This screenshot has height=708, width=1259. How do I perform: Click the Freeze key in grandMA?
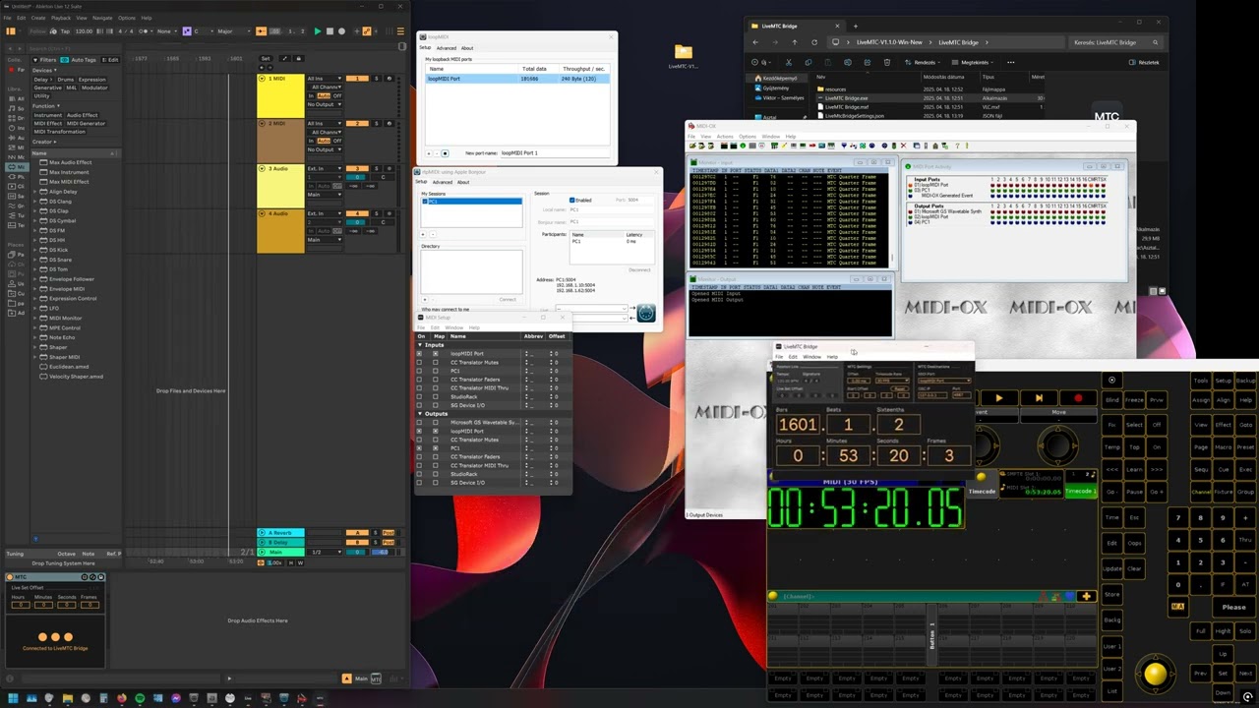pos(1134,400)
